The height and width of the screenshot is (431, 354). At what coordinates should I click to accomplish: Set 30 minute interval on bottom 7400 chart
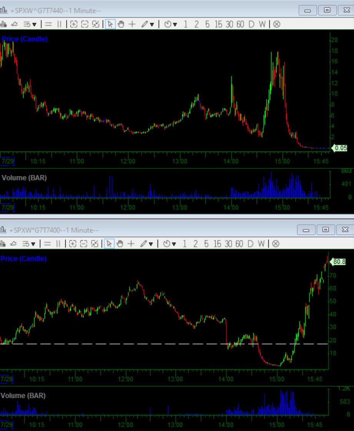[x=228, y=243]
